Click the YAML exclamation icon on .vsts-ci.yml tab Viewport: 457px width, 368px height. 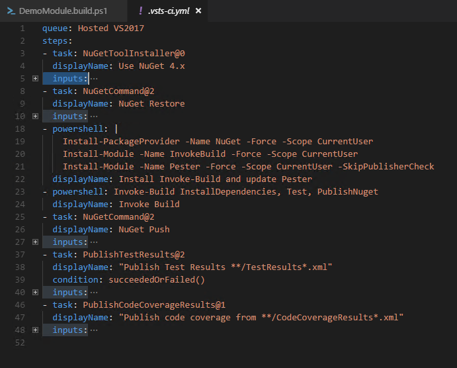(x=141, y=11)
